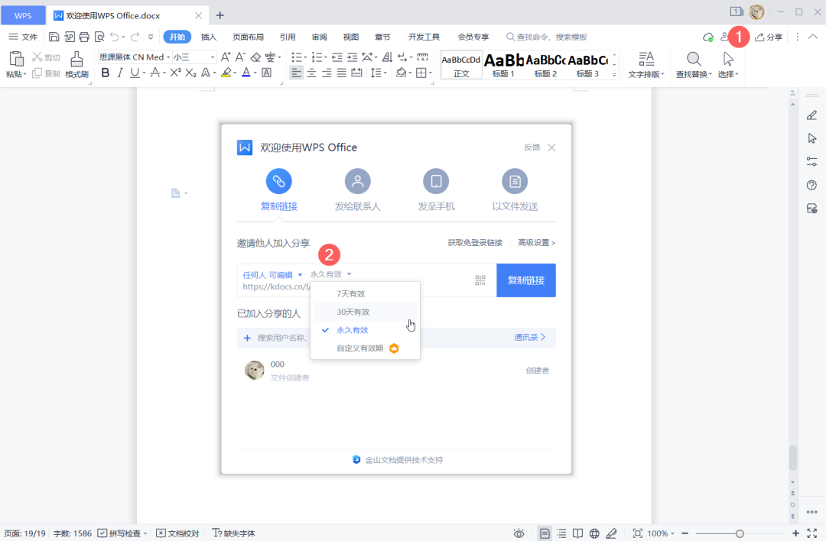The width and height of the screenshot is (826, 541).
Task: Collapse the 永久有效 validity dropdown header
Action: [330, 274]
